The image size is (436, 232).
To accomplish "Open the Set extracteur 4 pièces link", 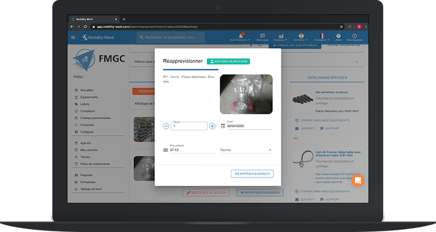I will [332, 92].
